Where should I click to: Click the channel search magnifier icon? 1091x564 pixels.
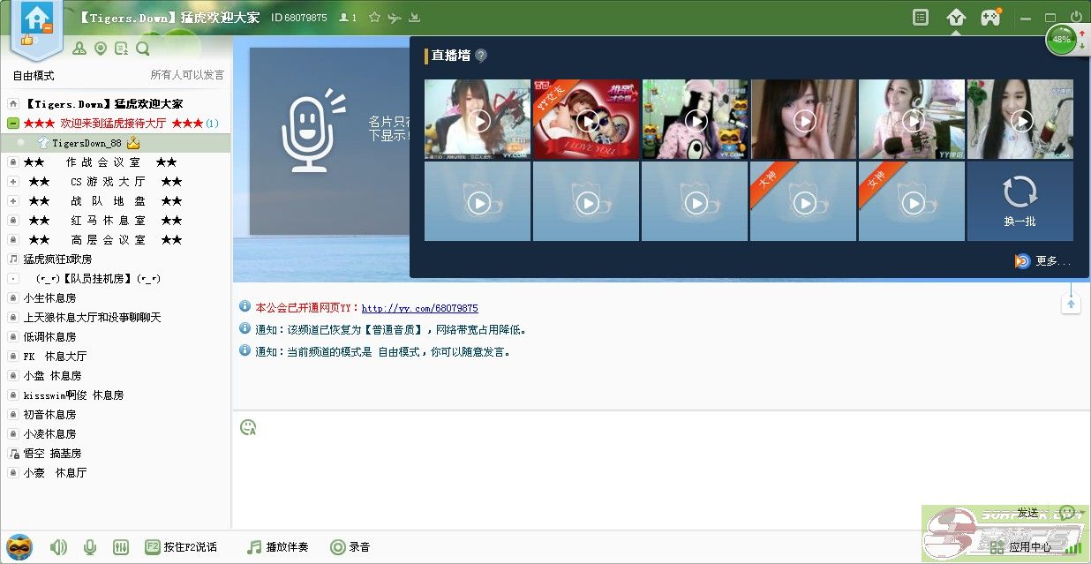143,49
